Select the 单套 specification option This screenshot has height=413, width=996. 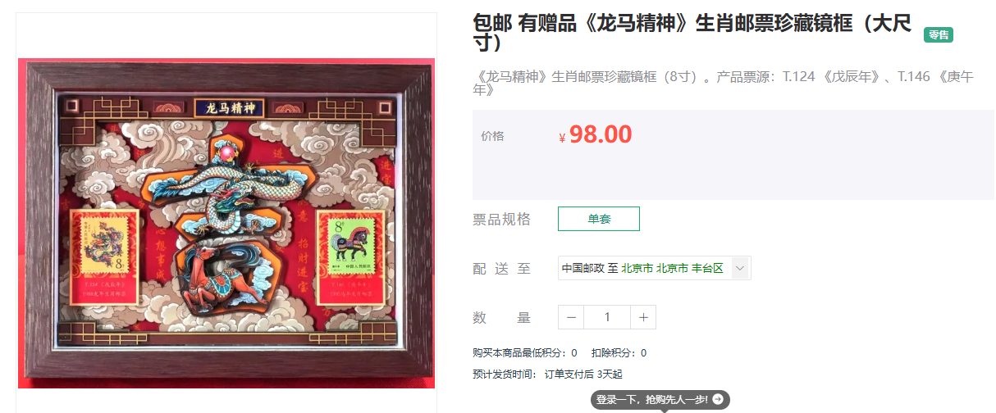tap(599, 219)
